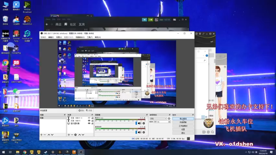Image resolution: width=276 pixels, height=155 pixels.
Task: Click the 工作室模式 button
Action: tap(183, 126)
